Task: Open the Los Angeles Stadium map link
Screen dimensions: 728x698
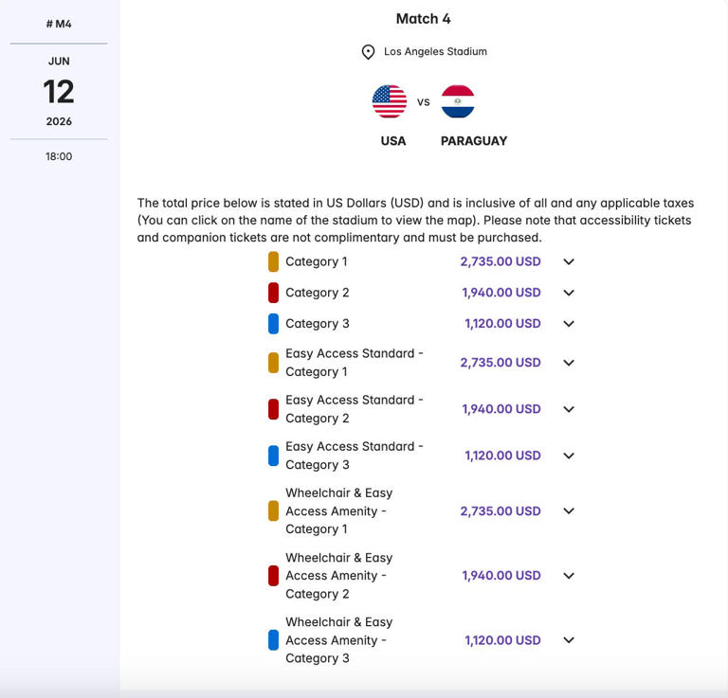Action: pos(435,52)
